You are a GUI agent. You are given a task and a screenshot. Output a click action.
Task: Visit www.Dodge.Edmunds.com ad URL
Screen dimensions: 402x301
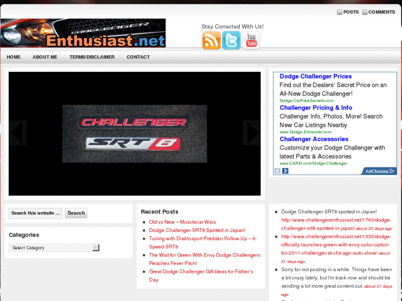coord(305,132)
